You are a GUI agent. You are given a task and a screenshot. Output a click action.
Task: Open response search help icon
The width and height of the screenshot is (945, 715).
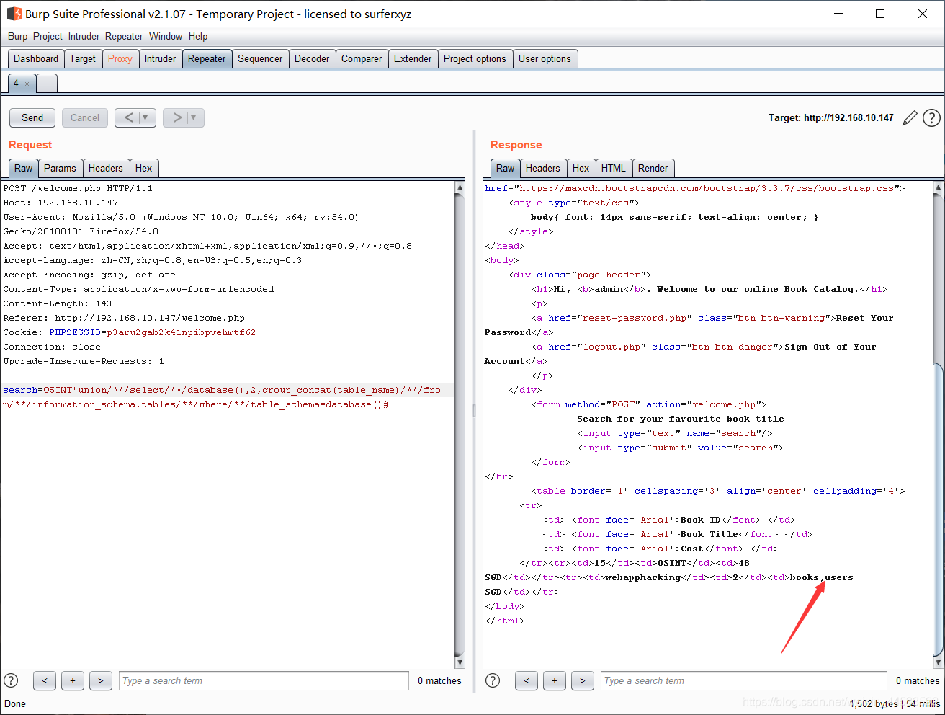pos(493,680)
